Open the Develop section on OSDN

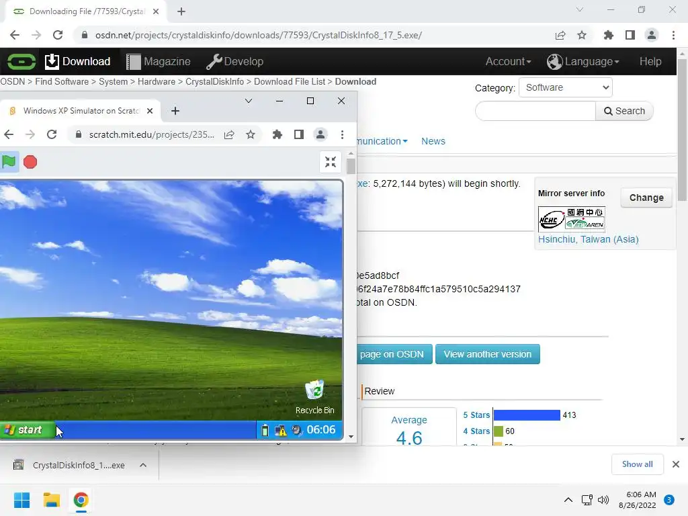point(235,61)
